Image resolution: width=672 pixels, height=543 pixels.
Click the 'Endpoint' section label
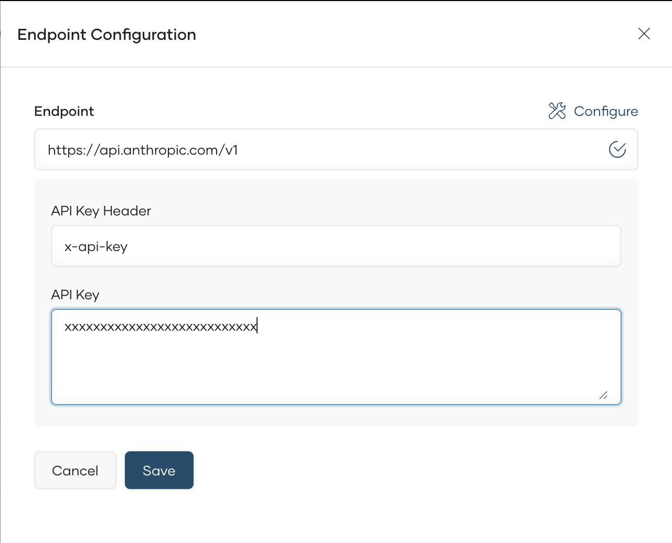(63, 111)
